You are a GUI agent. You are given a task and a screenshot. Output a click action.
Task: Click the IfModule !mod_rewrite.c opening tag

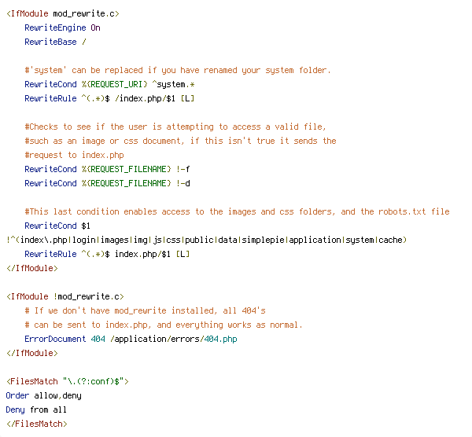pos(65,296)
